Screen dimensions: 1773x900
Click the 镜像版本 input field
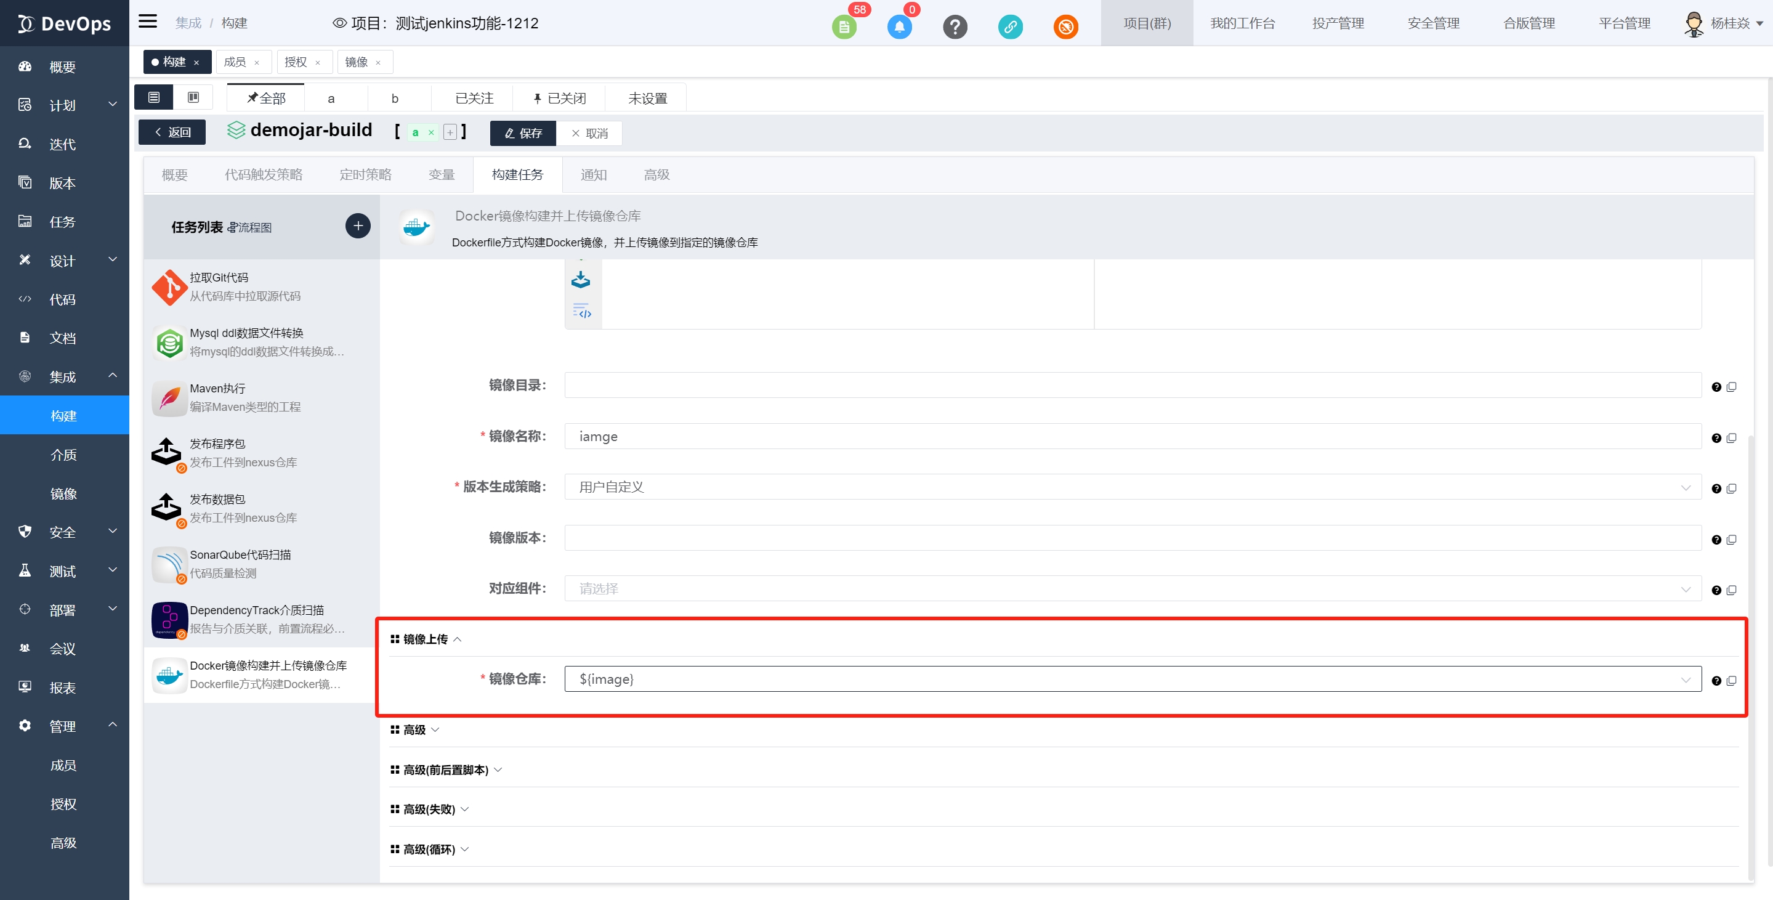pos(1132,538)
